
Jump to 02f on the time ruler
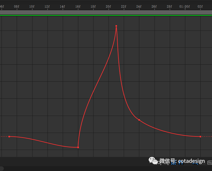click(200, 6)
